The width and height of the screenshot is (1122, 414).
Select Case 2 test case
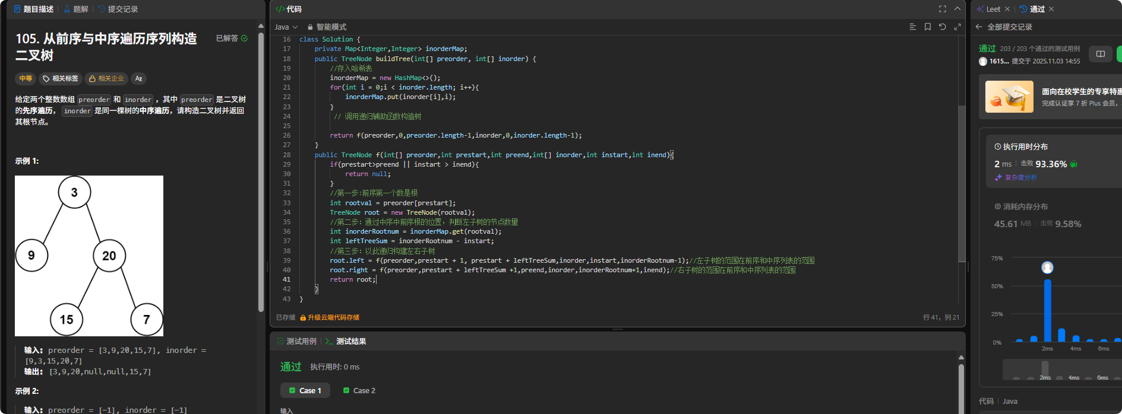(359, 390)
